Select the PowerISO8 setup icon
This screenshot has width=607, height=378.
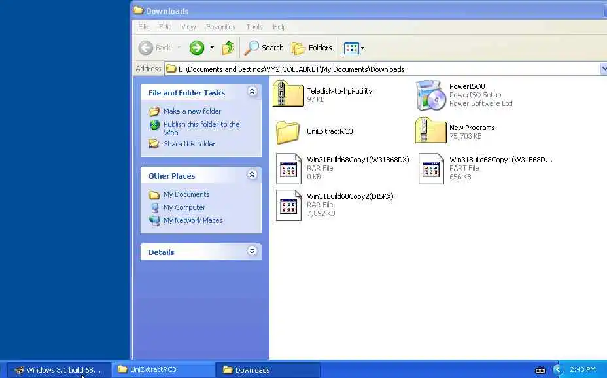[430, 95]
